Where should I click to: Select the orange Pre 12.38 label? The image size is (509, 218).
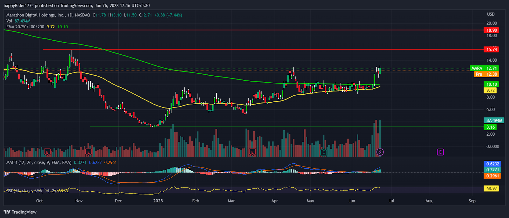486,74
